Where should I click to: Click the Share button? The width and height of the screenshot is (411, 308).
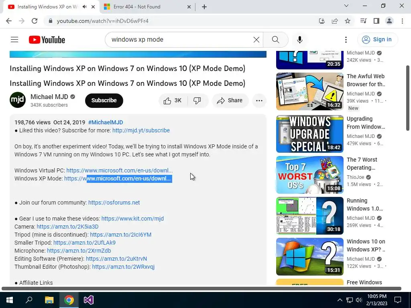(230, 101)
